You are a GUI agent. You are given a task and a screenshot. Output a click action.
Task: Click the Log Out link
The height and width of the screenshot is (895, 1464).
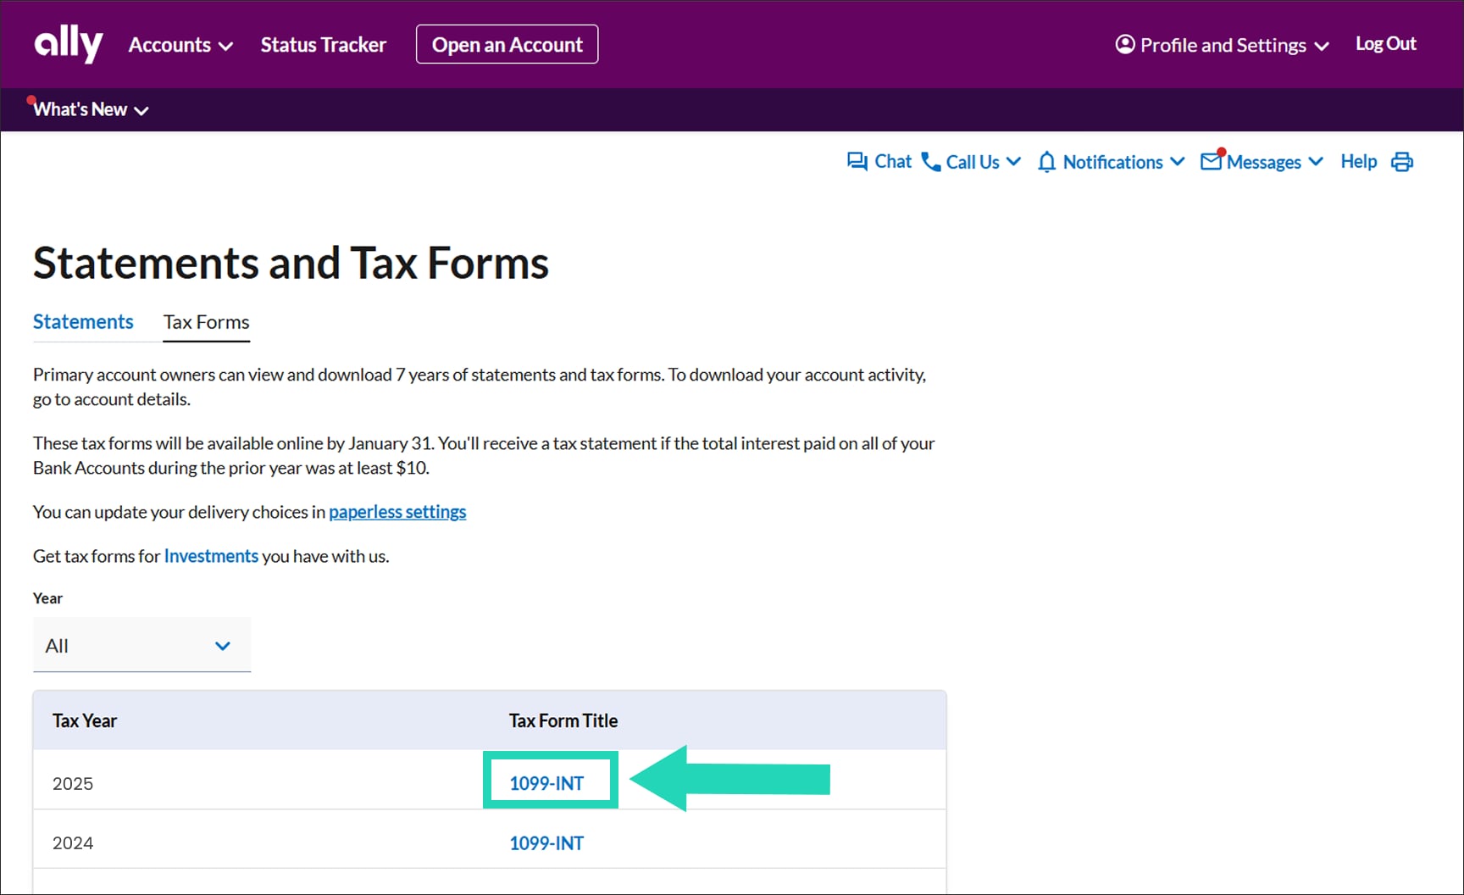pos(1385,44)
